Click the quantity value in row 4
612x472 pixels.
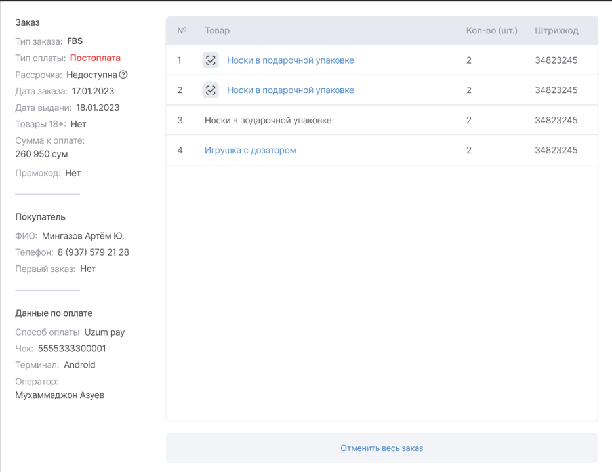pos(468,151)
